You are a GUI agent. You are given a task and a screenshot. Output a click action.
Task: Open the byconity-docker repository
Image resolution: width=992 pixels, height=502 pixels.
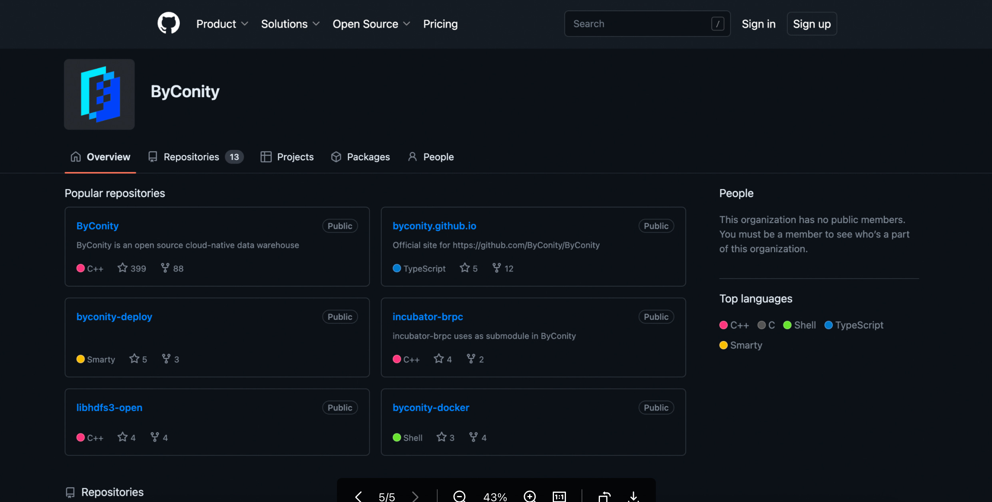pos(431,407)
